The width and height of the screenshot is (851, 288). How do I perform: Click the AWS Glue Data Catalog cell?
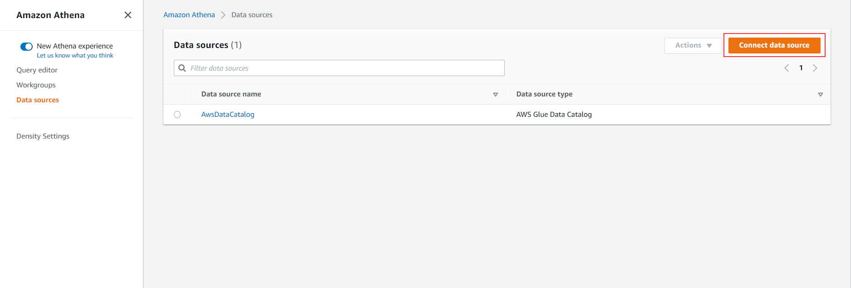(554, 114)
